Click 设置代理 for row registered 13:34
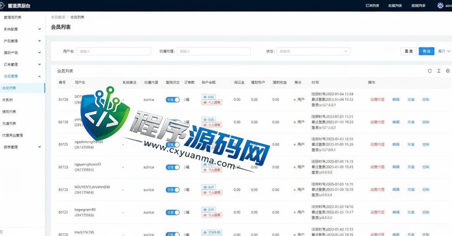 [x=377, y=100]
